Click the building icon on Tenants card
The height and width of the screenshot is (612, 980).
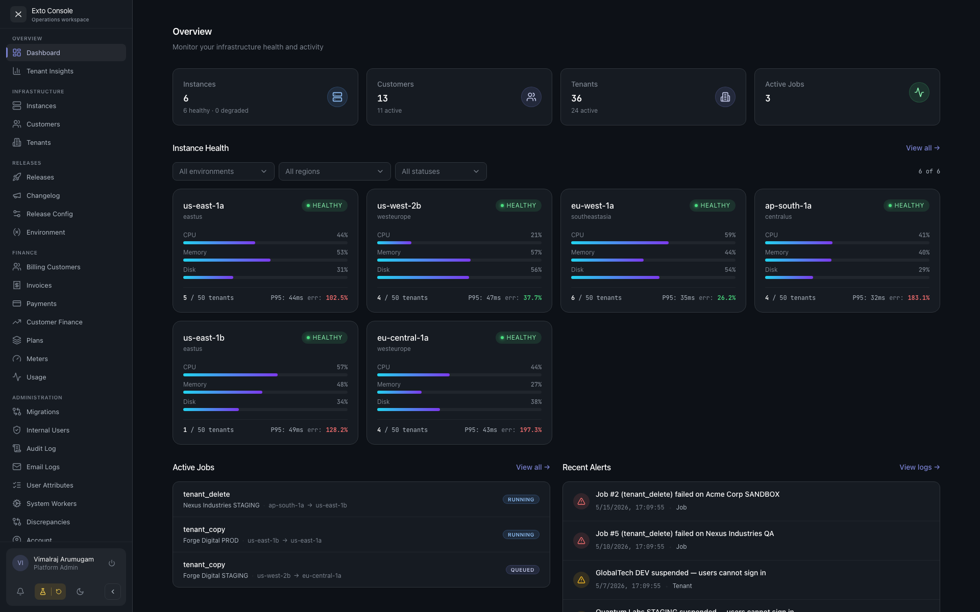pyautogui.click(x=725, y=97)
